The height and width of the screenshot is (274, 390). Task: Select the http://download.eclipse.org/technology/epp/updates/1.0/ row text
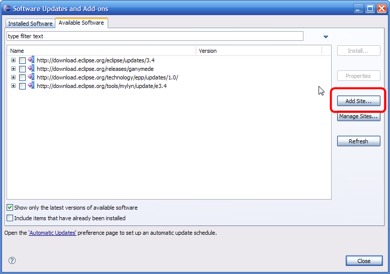pyautogui.click(x=108, y=77)
